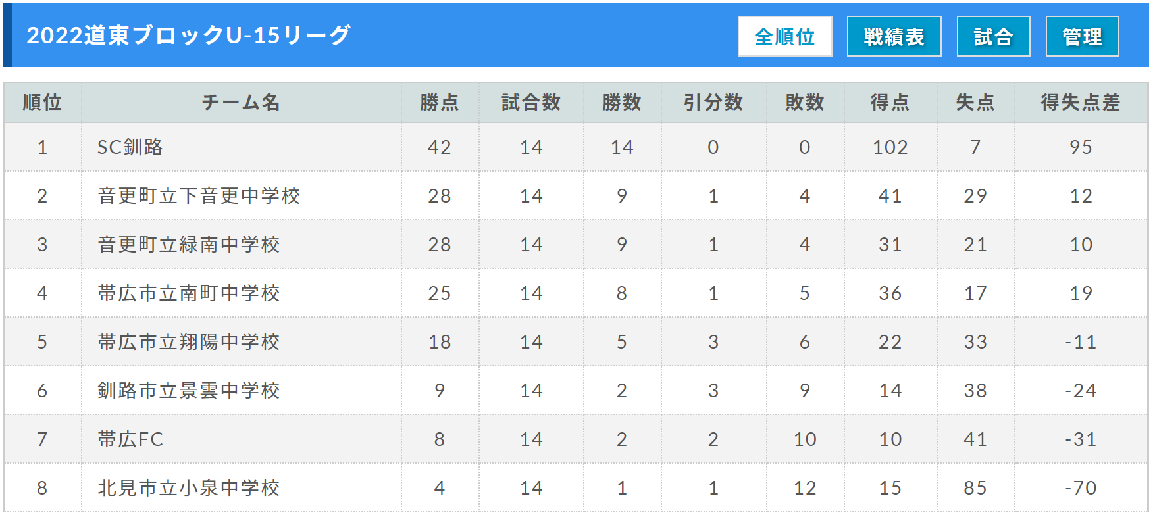Click the 2022道東ブロックU-15リーグ title
The height and width of the screenshot is (521, 1155).
[188, 36]
